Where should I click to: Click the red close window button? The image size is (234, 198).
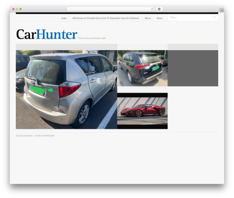[x=14, y=9]
